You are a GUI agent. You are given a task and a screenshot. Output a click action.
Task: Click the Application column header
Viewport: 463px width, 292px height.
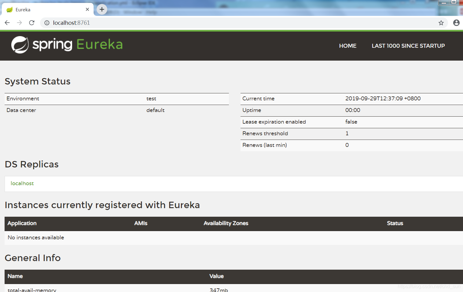(22, 223)
